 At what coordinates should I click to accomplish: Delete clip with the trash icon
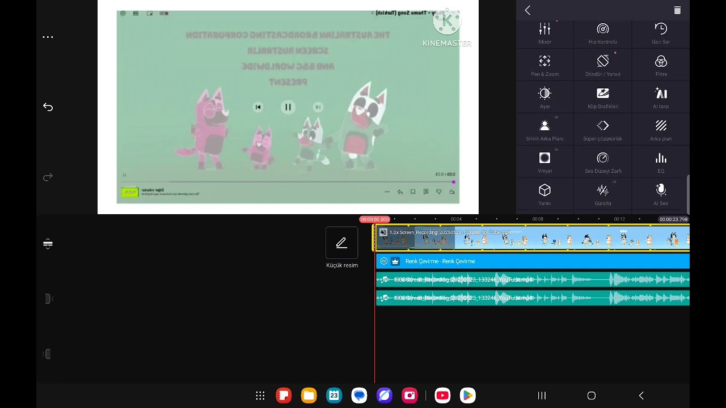(x=677, y=10)
